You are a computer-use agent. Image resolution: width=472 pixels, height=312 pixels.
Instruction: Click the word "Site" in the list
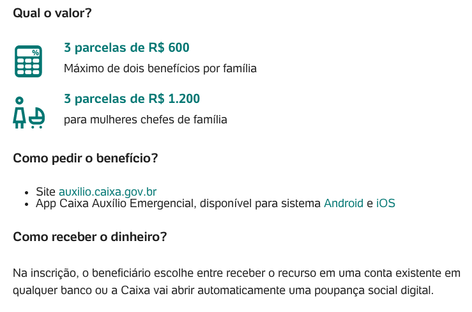pos(46,192)
